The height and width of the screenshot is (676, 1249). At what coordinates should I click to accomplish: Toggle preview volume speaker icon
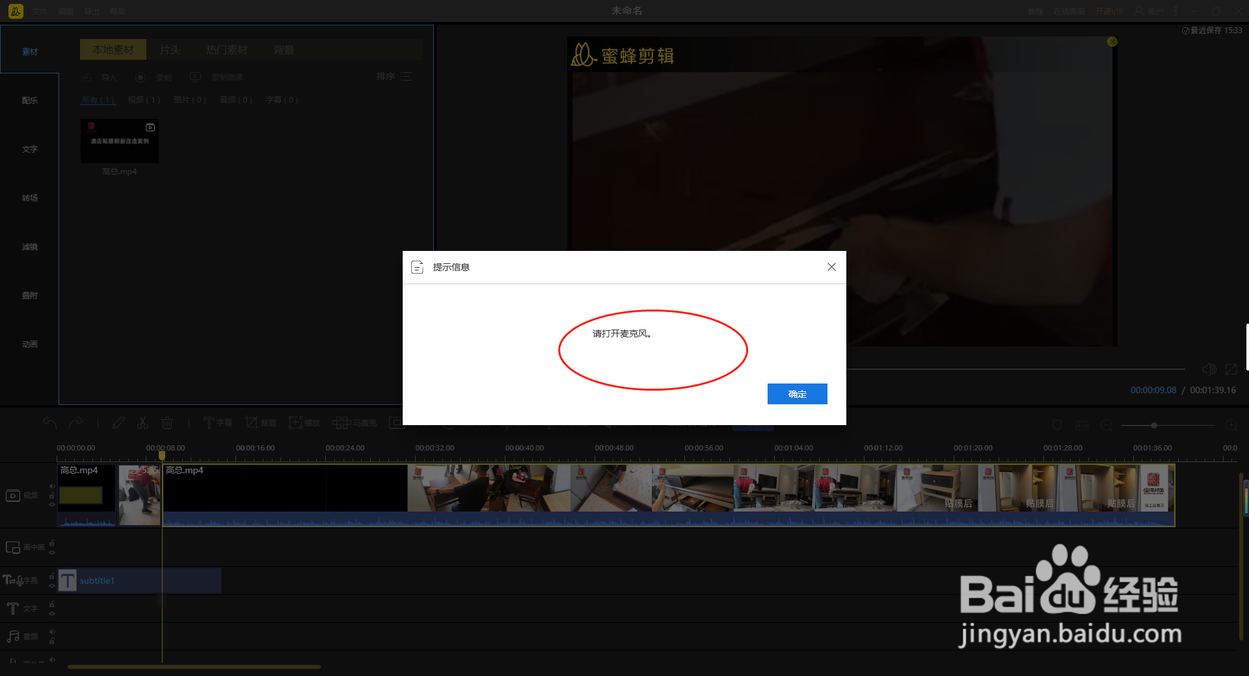(1209, 369)
